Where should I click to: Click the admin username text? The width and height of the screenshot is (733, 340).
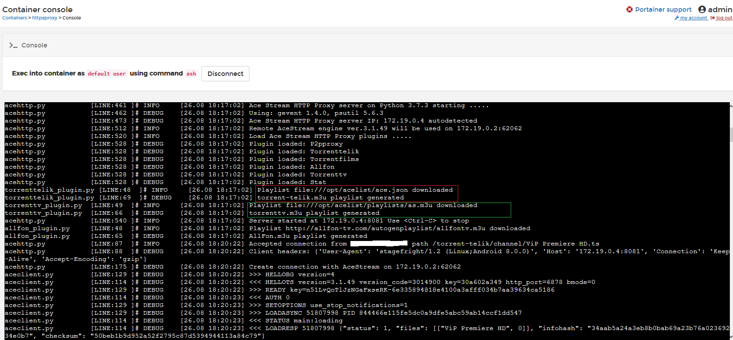pos(720,9)
